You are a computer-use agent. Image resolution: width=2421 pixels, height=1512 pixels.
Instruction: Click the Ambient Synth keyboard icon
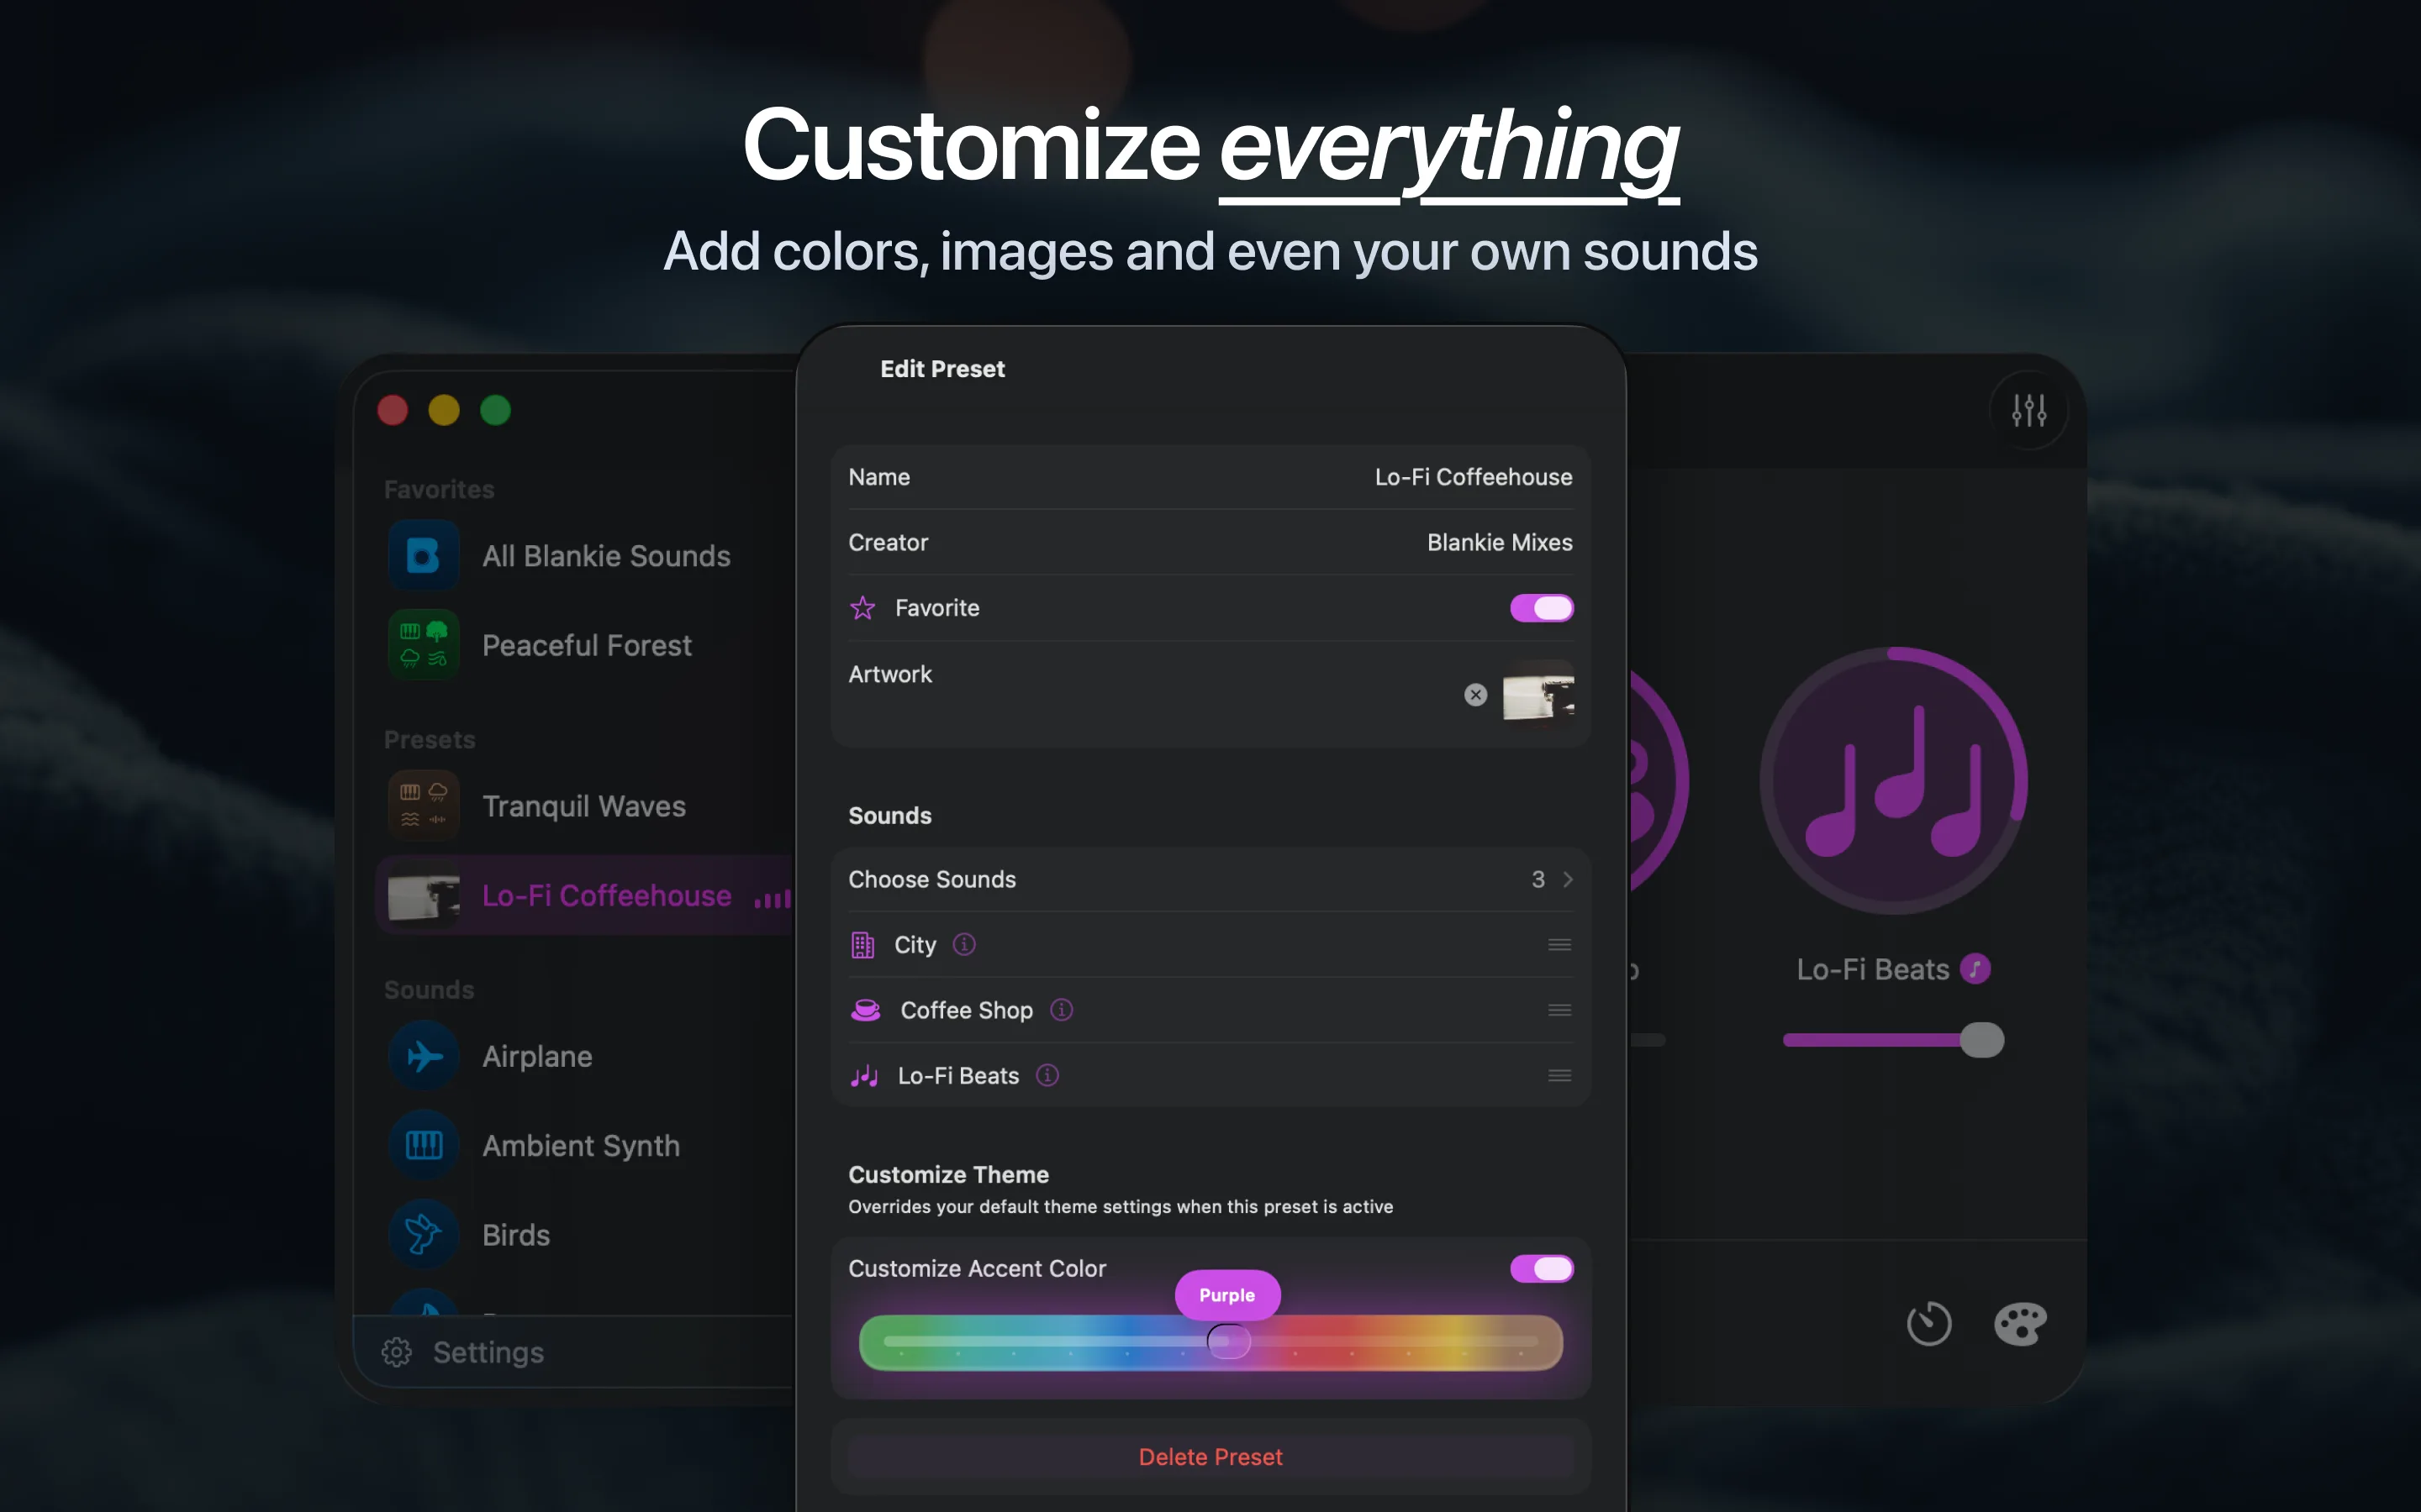coord(423,1145)
